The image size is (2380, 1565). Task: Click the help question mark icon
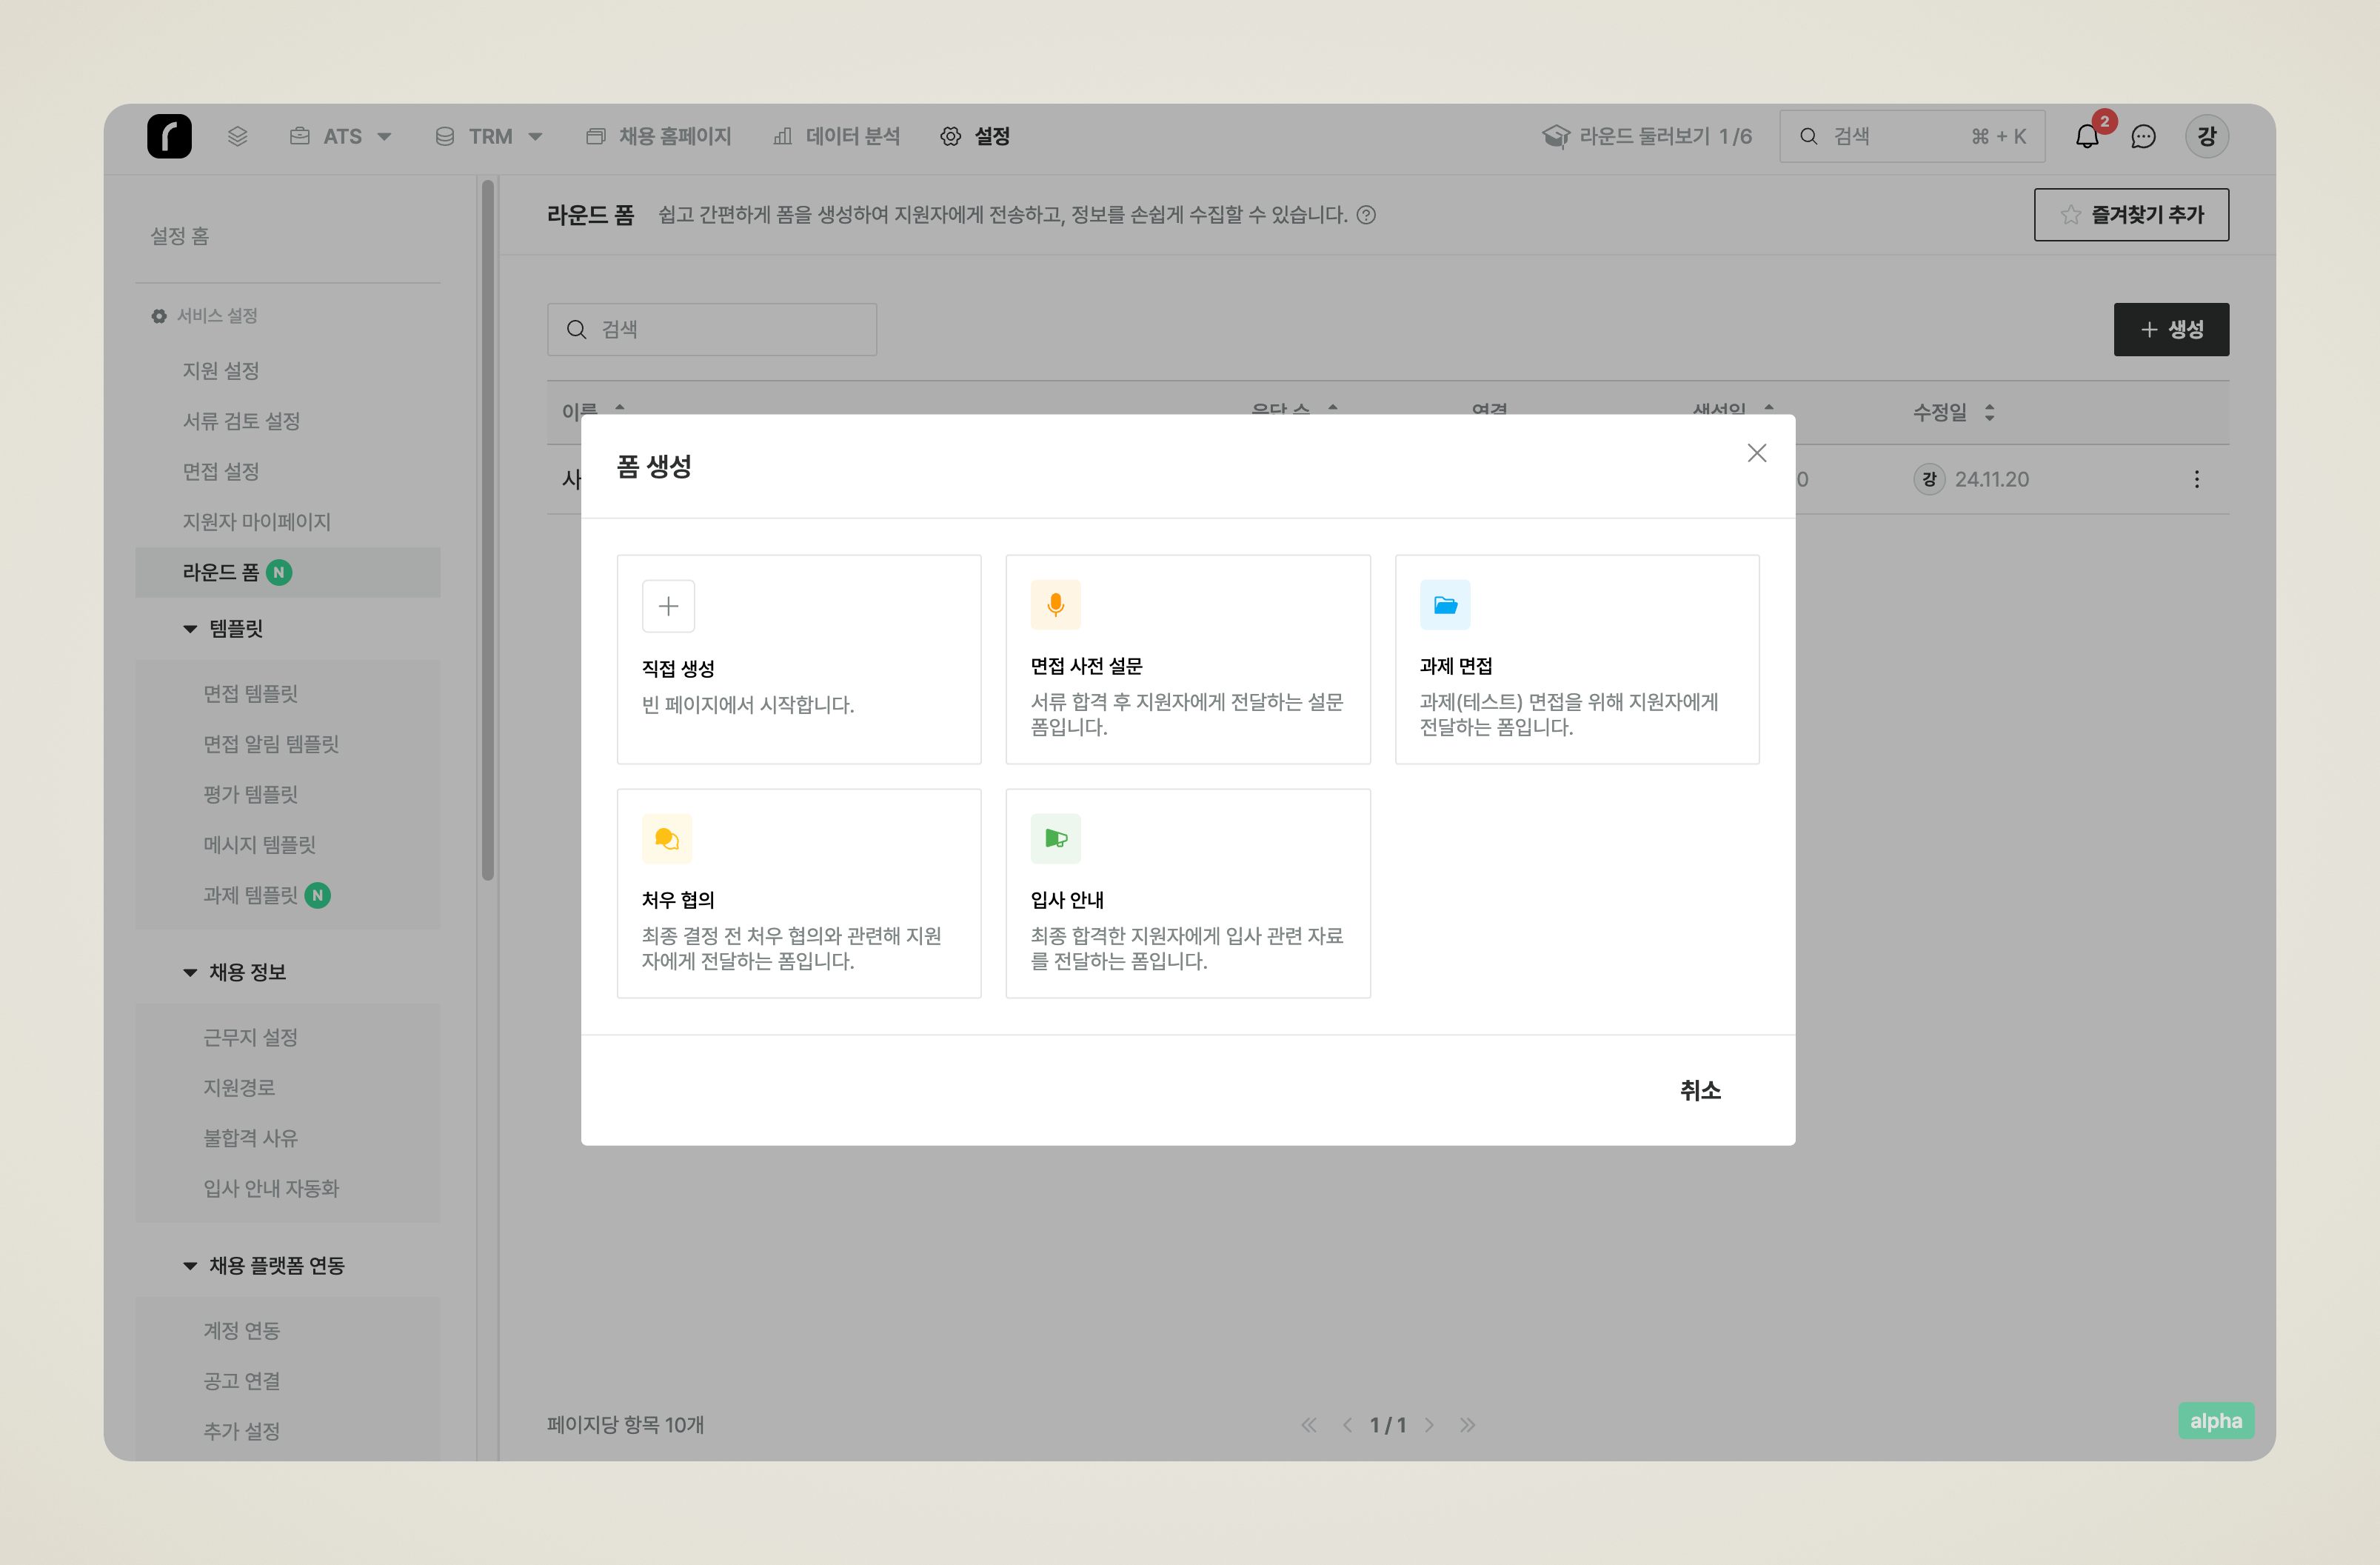point(1366,215)
